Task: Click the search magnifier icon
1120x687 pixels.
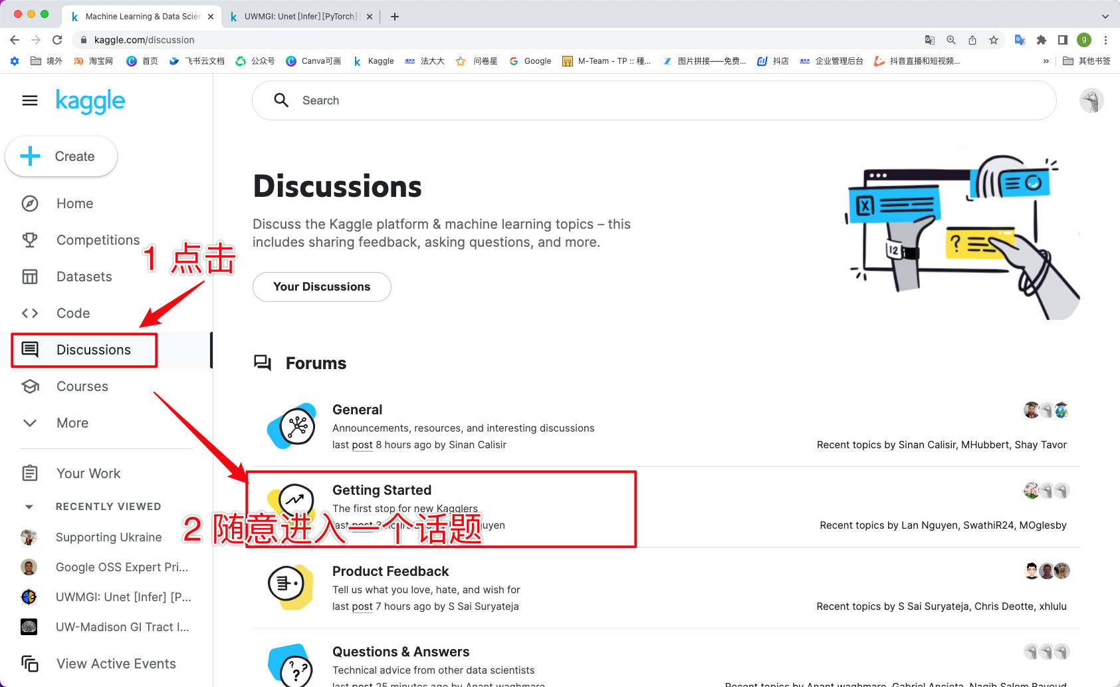Action: coord(281,100)
